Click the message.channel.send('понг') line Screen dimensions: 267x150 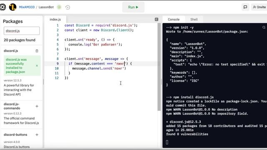pyautogui.click(x=99, y=68)
